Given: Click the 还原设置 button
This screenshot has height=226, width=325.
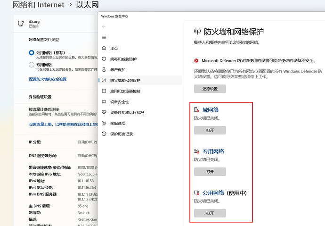Looking at the screenshot, I should tap(210, 89).
